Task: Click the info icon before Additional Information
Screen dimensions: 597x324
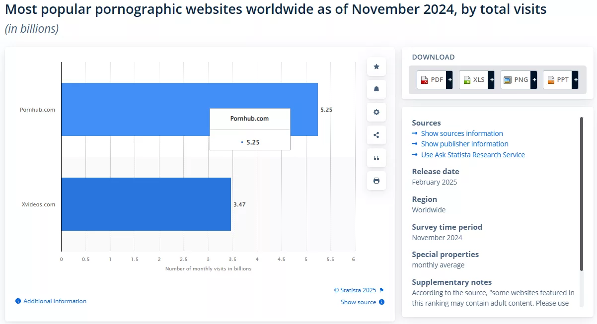Action: (x=18, y=301)
